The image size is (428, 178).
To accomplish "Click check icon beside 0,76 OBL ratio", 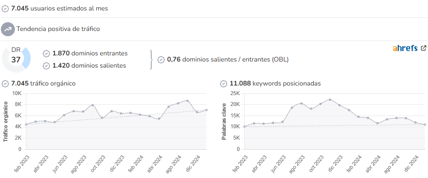I will [x=161, y=60].
